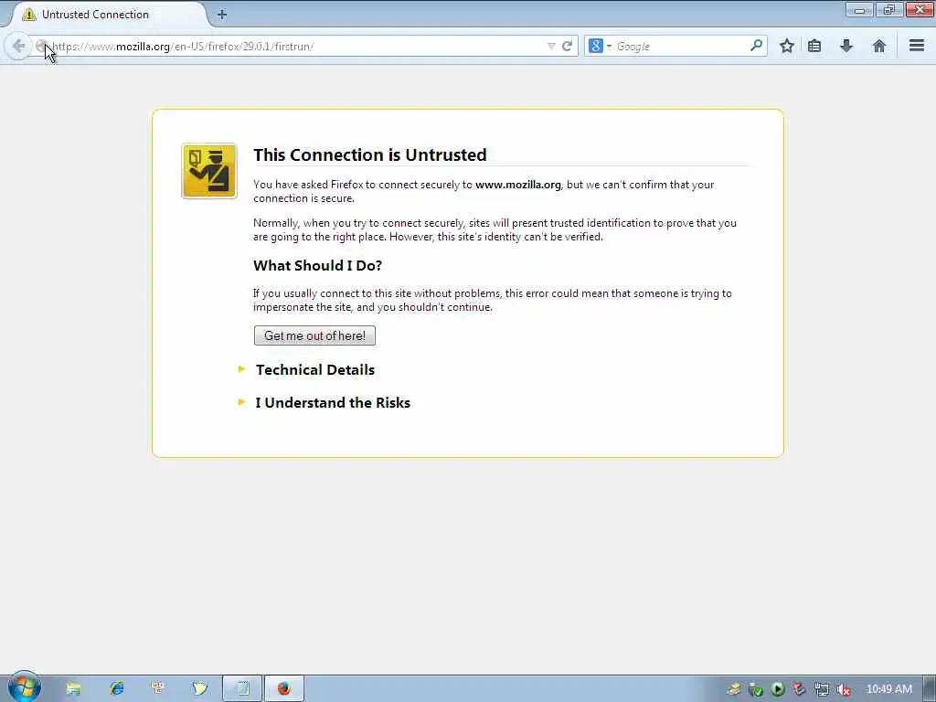This screenshot has width=936, height=702.
Task: Click the network tray icon
Action: pyautogui.click(x=822, y=689)
